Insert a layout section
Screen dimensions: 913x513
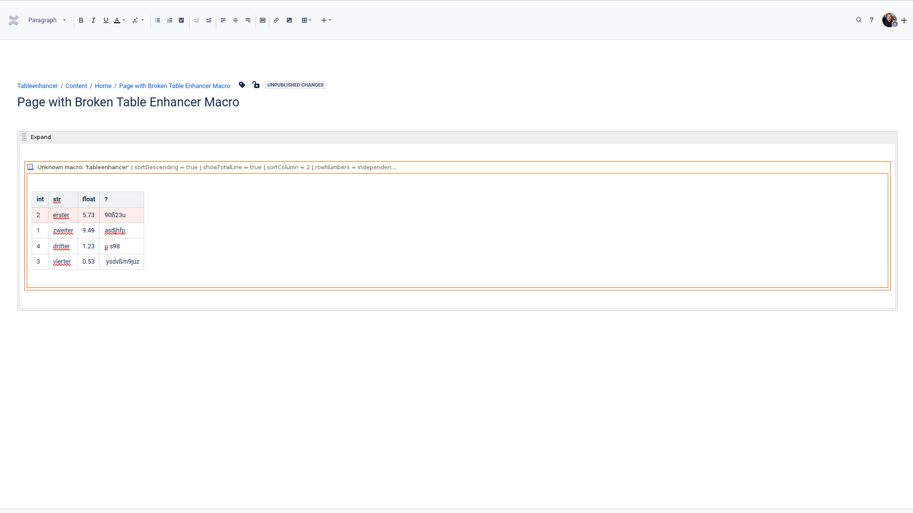pyautogui.click(x=262, y=20)
